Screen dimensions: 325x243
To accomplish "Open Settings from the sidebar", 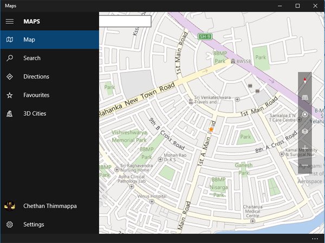I will pyautogui.click(x=34, y=224).
